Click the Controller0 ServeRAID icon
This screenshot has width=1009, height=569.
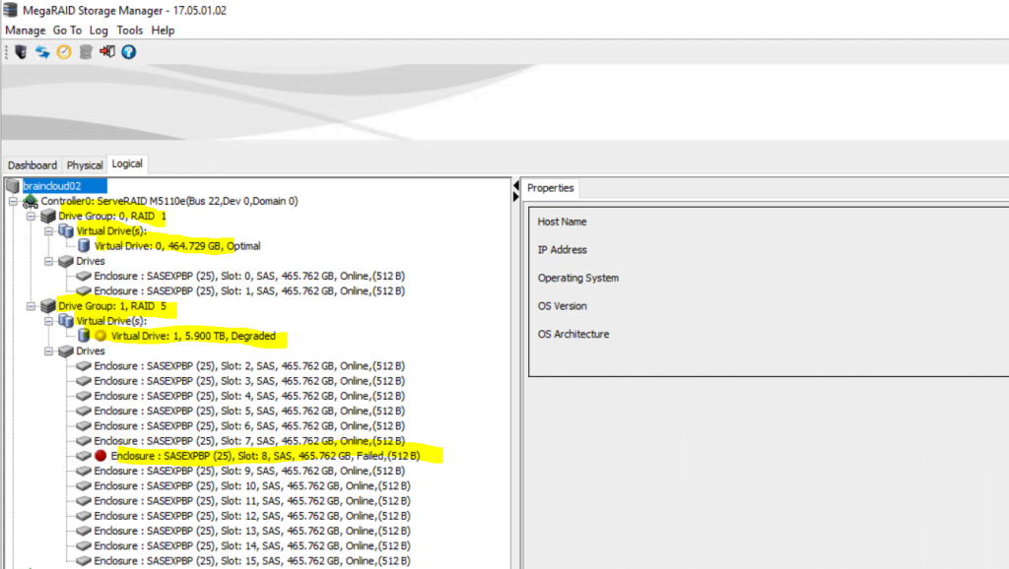31,201
